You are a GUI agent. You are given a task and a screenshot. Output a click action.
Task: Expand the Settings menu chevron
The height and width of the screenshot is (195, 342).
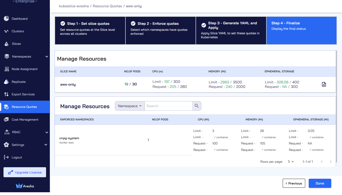[46, 145]
